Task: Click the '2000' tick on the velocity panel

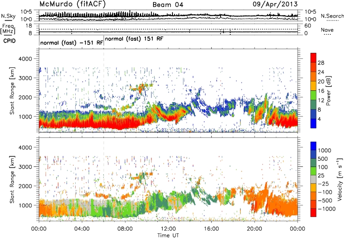Action: point(25,186)
